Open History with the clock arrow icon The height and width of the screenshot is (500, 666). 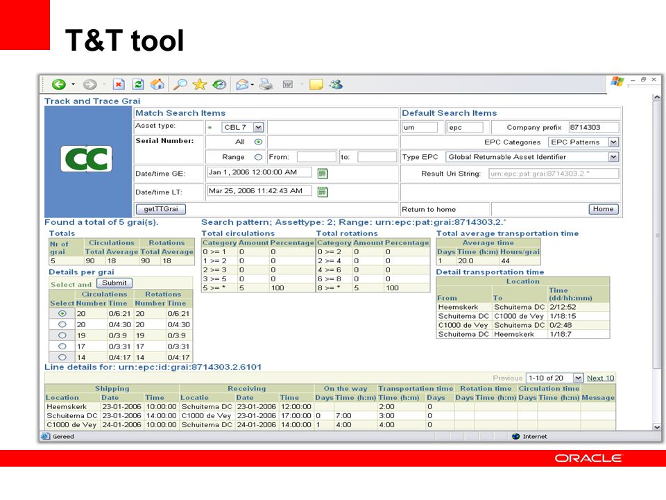(219, 84)
